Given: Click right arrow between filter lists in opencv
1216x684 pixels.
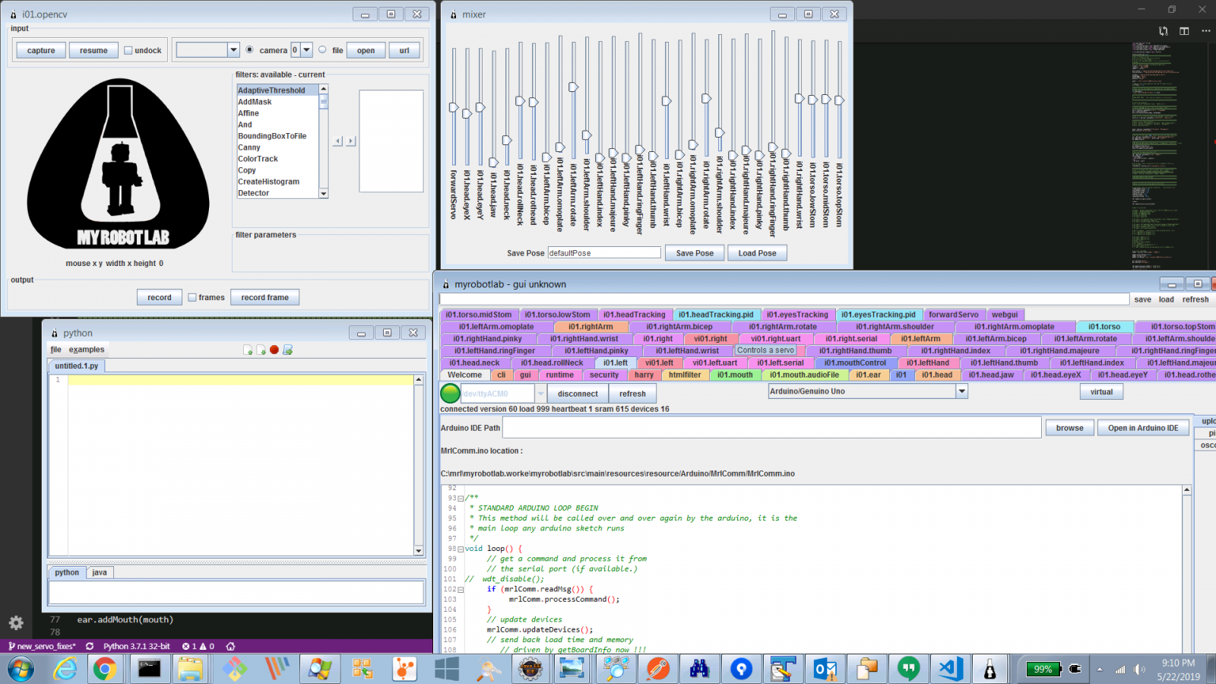Looking at the screenshot, I should [x=350, y=141].
